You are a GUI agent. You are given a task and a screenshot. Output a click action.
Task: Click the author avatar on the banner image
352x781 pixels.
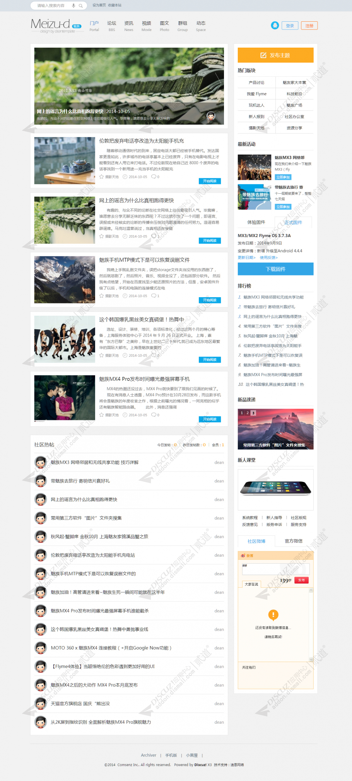coord(211,116)
